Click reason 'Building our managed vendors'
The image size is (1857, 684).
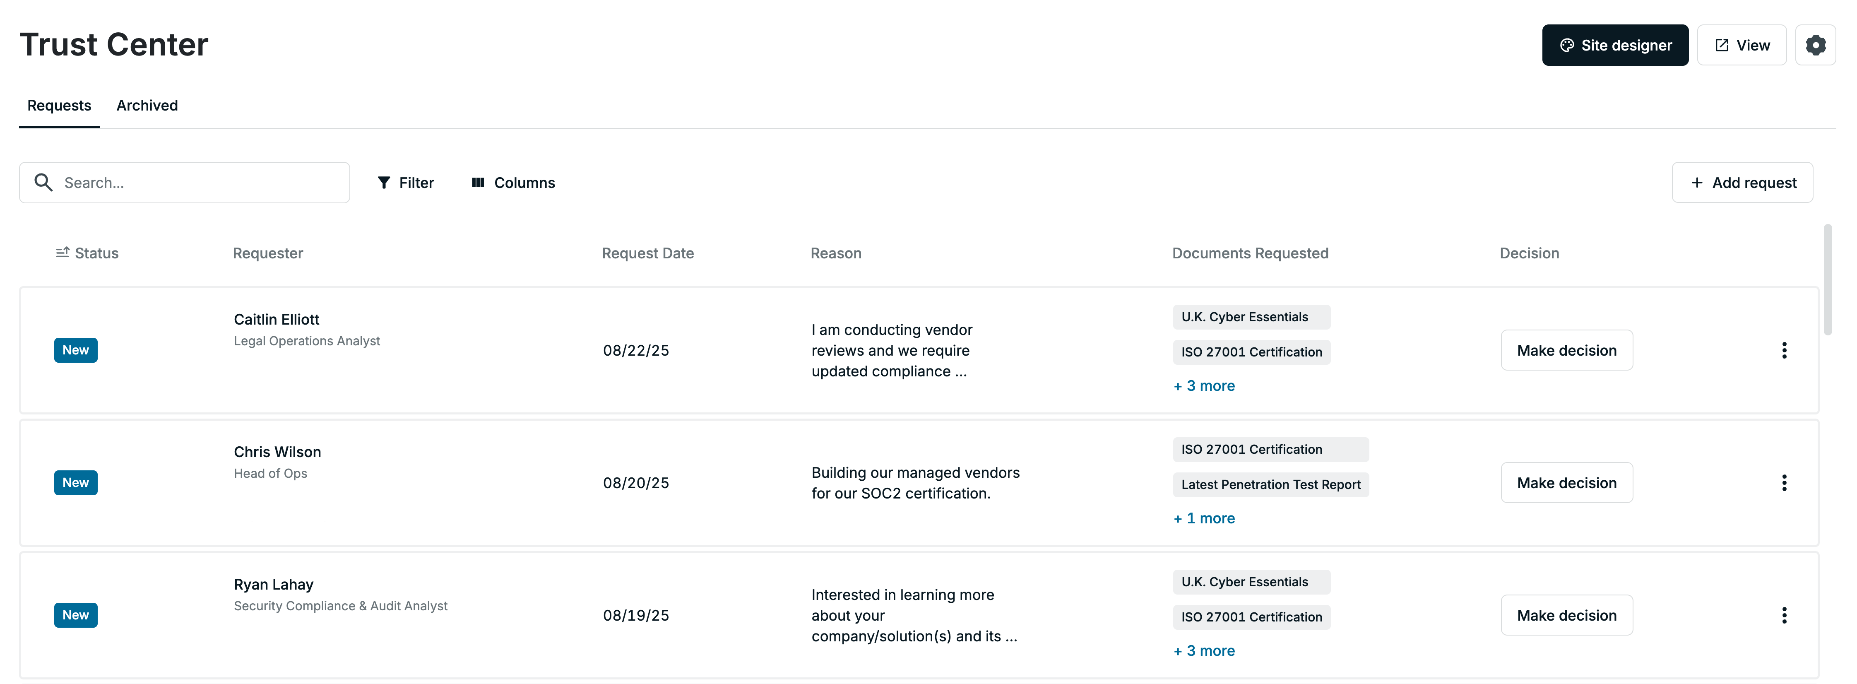tap(916, 484)
